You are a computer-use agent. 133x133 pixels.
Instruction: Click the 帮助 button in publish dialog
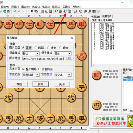coord(19,84)
